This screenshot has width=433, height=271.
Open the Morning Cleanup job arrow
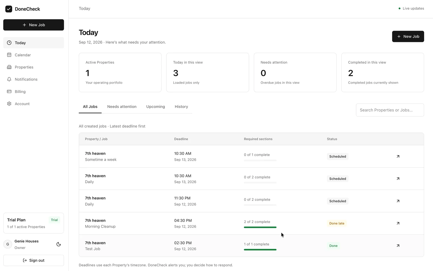pos(398,223)
